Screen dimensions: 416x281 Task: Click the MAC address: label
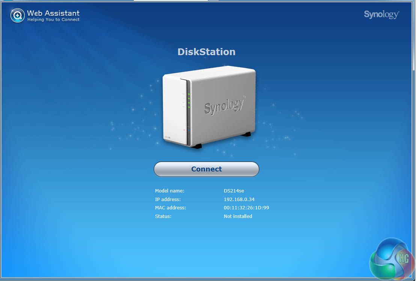pyautogui.click(x=170, y=208)
